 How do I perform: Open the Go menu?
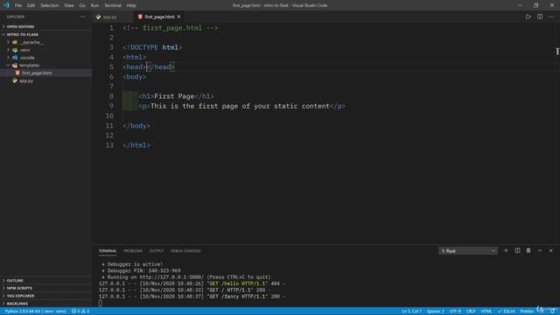tap(82, 5)
